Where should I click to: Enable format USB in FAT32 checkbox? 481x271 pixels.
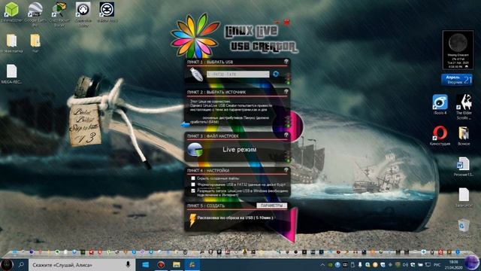click(193, 184)
